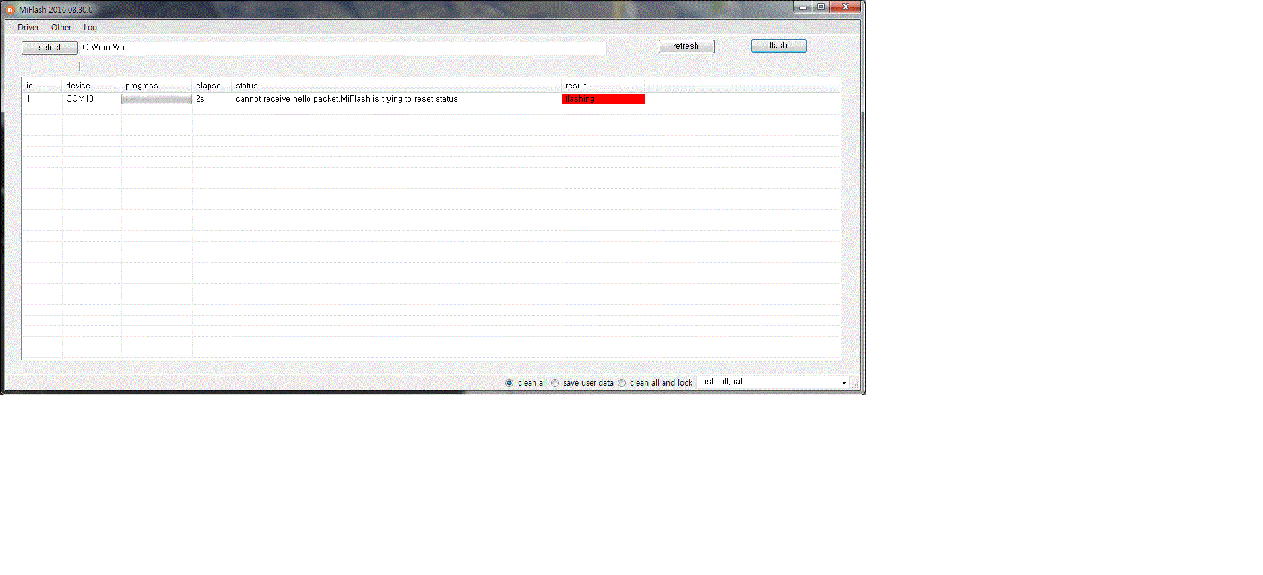Screen dimensions: 1263x575
Task: Select the clean all radio option
Action: [526, 383]
